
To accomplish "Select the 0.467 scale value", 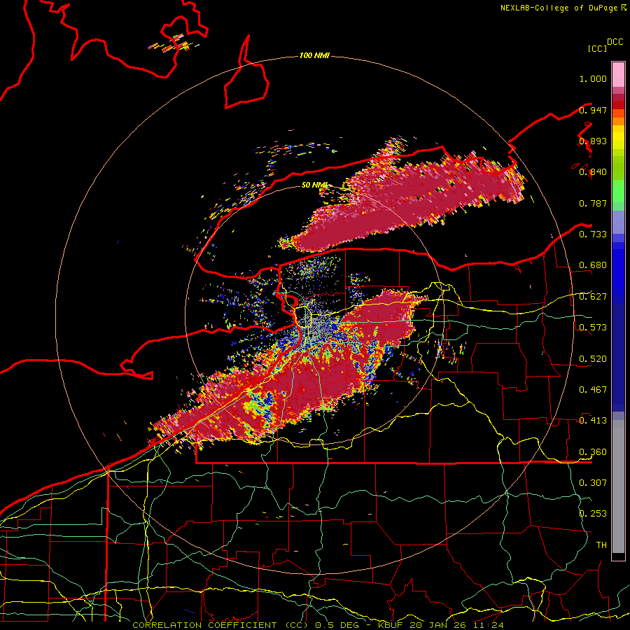I will coord(593,390).
